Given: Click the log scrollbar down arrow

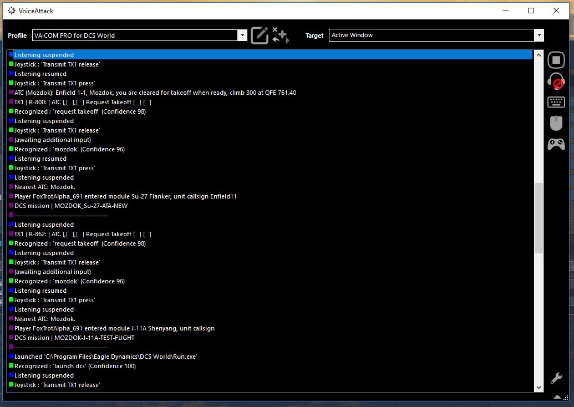Looking at the screenshot, I should coord(539,388).
